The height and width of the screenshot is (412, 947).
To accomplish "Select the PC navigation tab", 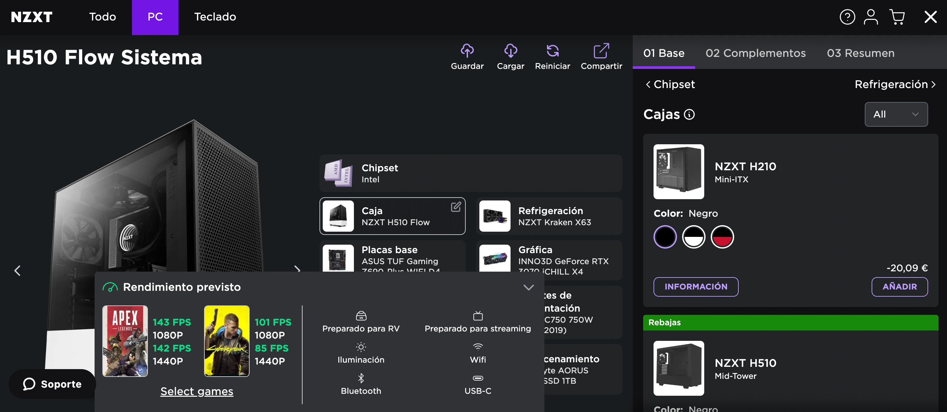I will (155, 17).
